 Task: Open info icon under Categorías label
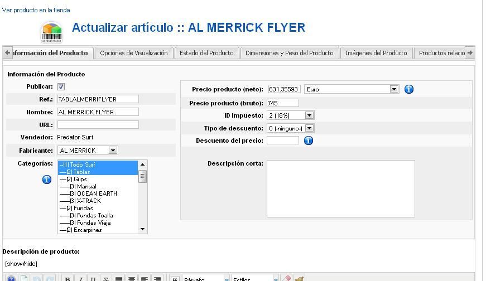click(47, 179)
